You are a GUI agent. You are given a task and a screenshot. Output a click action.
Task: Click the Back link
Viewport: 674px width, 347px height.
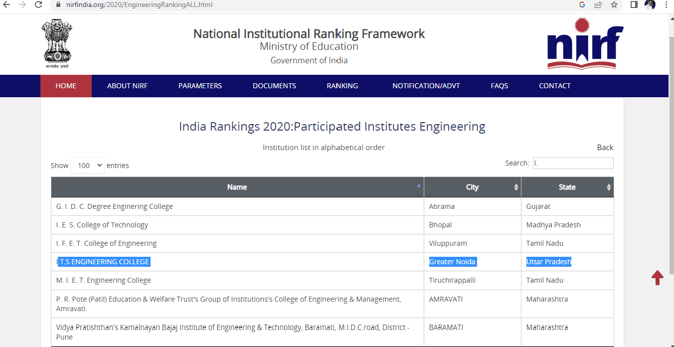coord(605,148)
